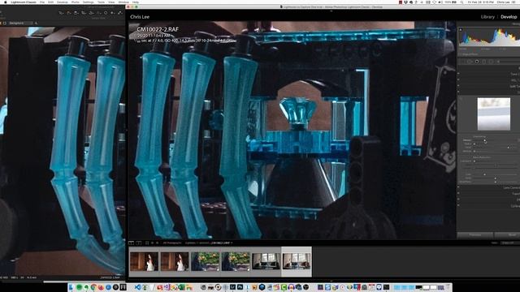The image size is (520, 292).
Task: Switch to the Library module
Action: 487,16
